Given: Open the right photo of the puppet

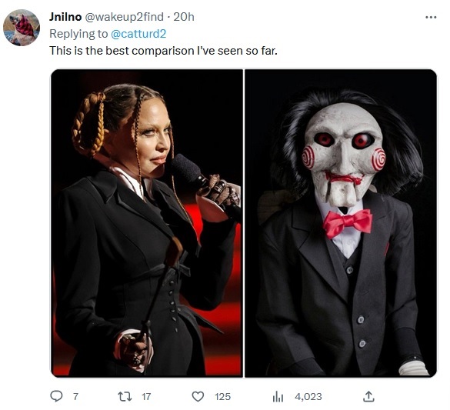Looking at the screenshot, I should click(341, 223).
